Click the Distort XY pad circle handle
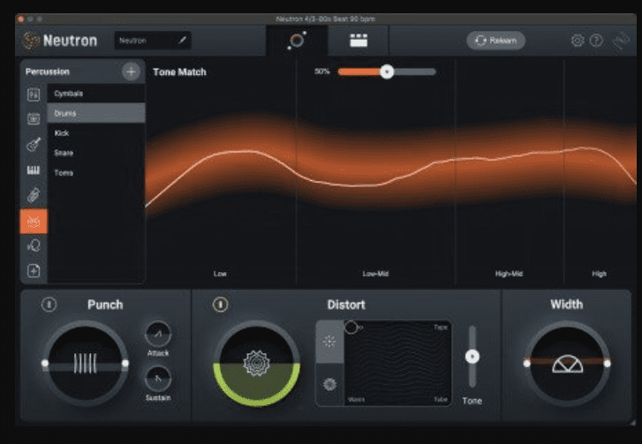This screenshot has height=444, width=642. tap(351, 327)
